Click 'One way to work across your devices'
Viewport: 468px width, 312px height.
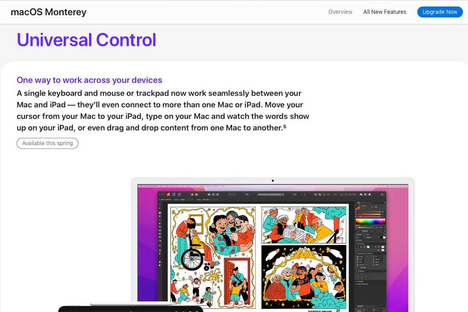pyautogui.click(x=89, y=80)
